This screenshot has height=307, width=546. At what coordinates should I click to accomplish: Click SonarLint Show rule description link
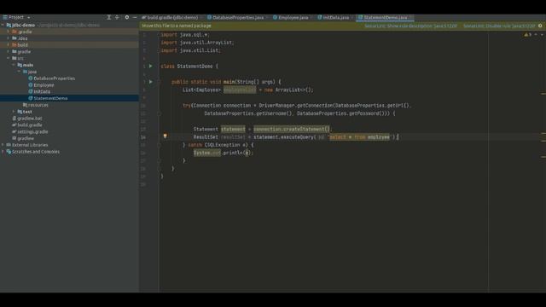click(410, 26)
